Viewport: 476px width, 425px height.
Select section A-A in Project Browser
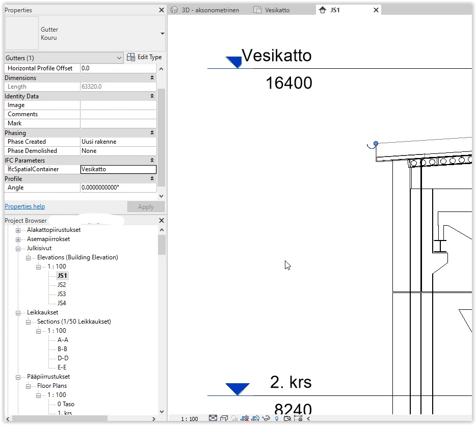(x=63, y=340)
